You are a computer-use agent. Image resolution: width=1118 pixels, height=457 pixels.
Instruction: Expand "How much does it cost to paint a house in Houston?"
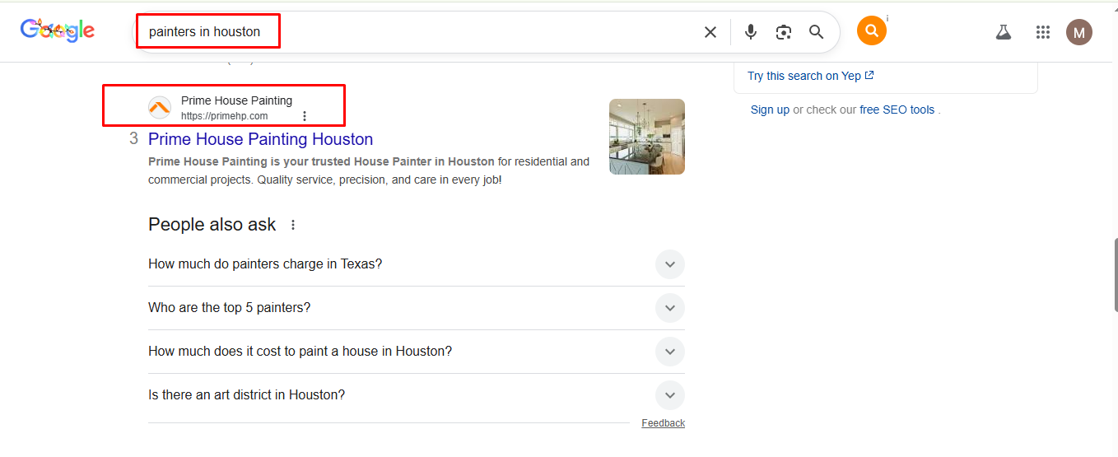669,352
